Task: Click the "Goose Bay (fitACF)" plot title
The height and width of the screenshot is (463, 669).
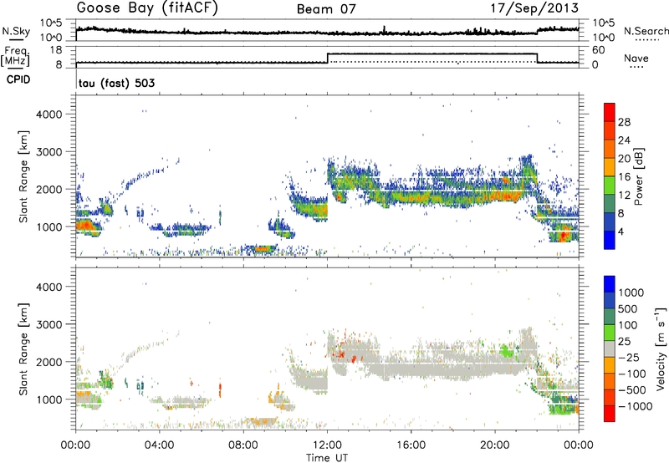Action: coord(147,8)
